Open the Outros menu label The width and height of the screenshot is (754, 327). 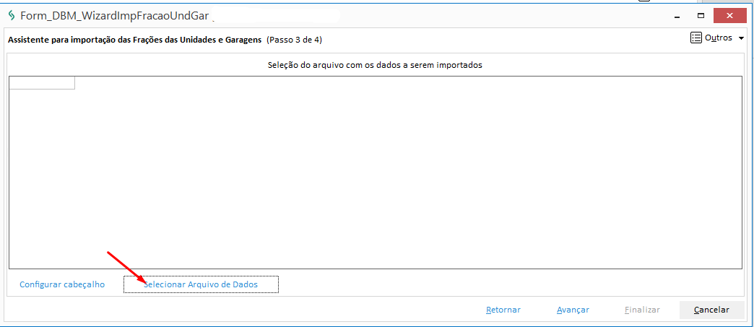(719, 38)
